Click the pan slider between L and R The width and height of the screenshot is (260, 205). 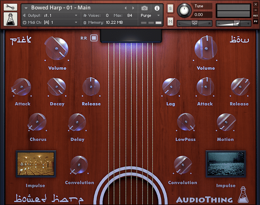[194, 23]
